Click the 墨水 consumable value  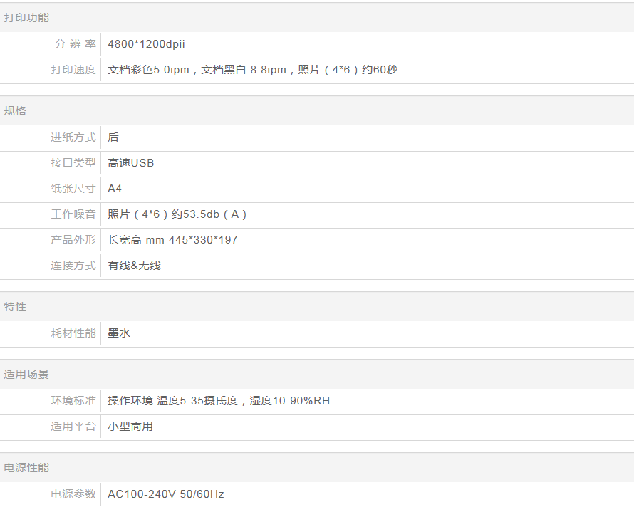pos(119,333)
